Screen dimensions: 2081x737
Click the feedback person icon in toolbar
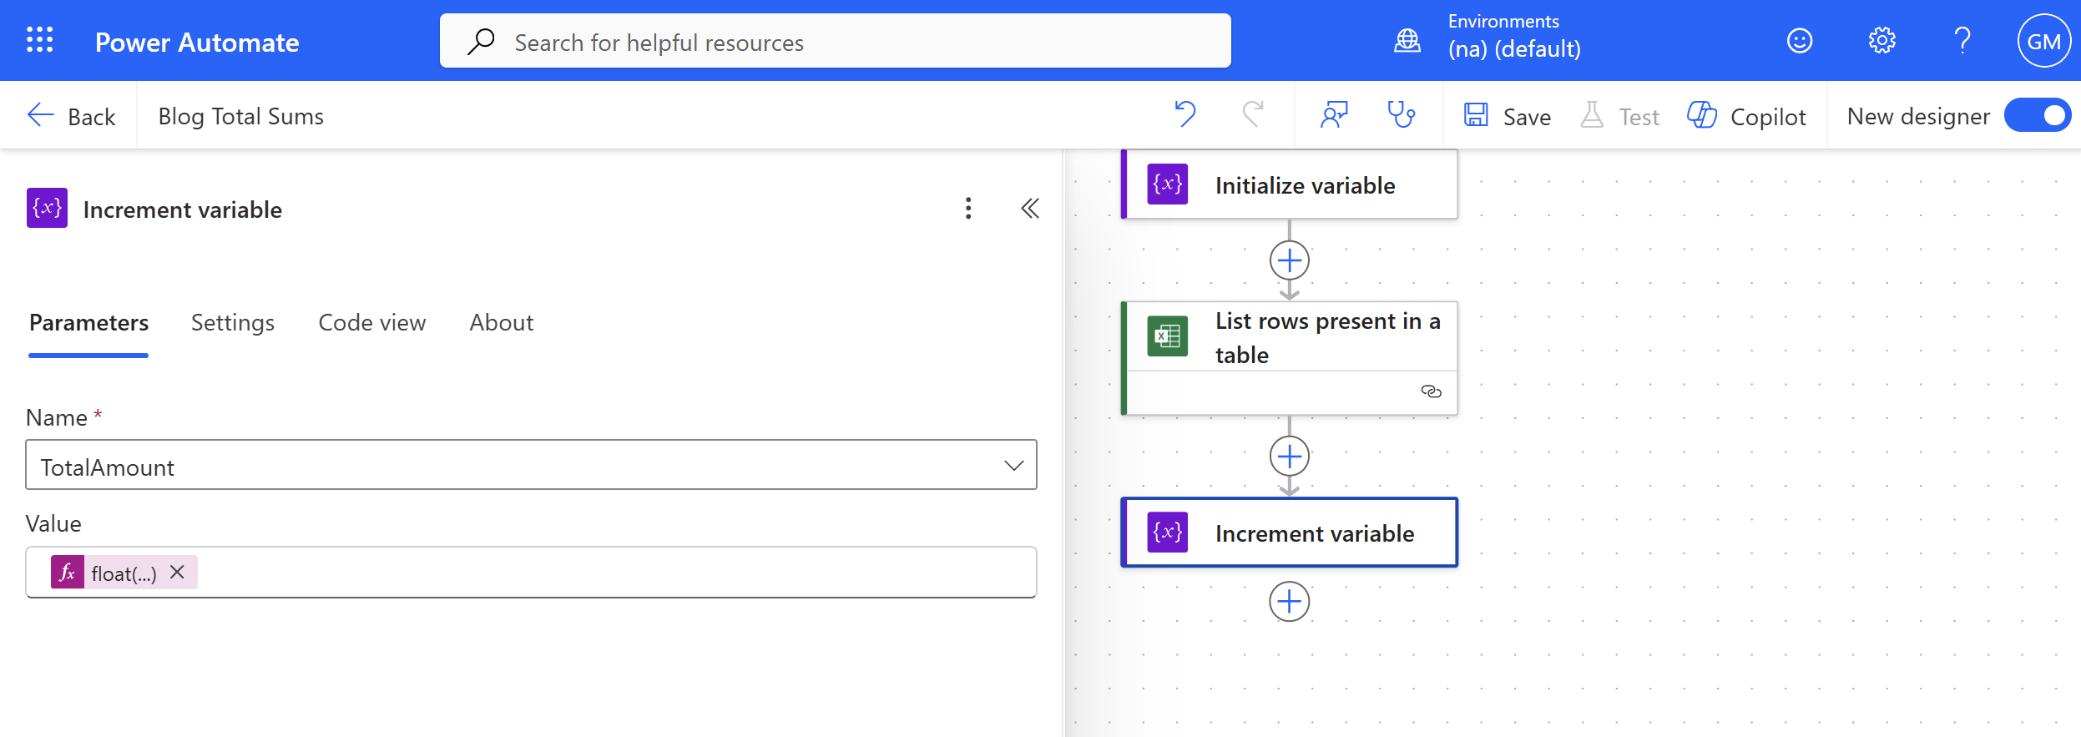coord(1334,115)
